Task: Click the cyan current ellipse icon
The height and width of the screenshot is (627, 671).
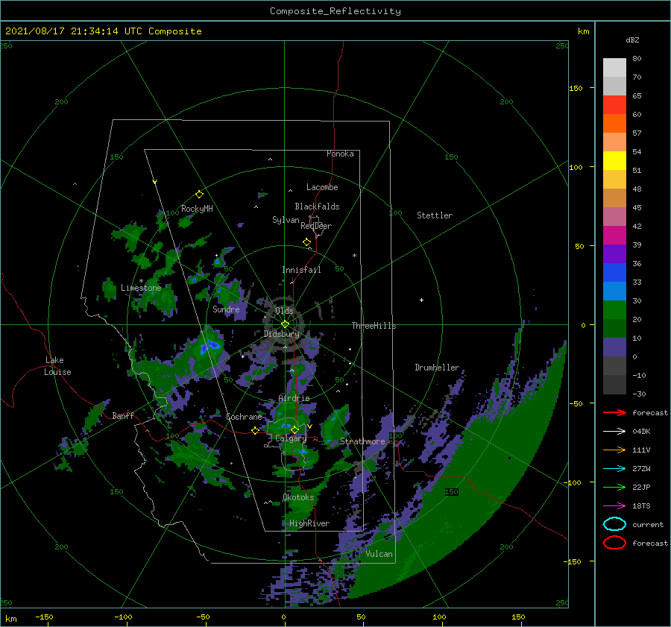Action: click(x=614, y=524)
